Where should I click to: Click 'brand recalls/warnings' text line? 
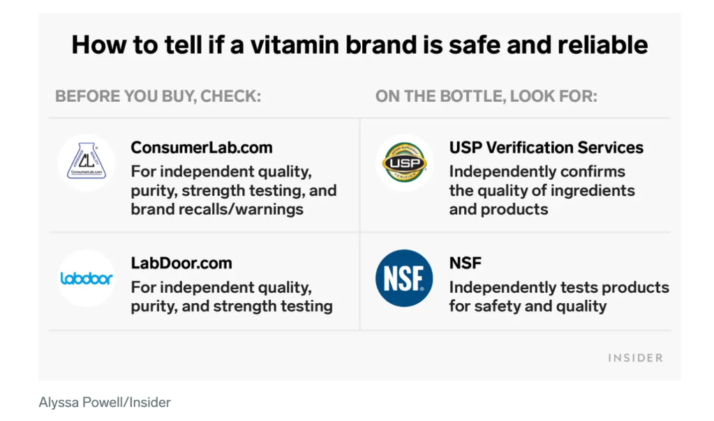pyautogui.click(x=217, y=209)
